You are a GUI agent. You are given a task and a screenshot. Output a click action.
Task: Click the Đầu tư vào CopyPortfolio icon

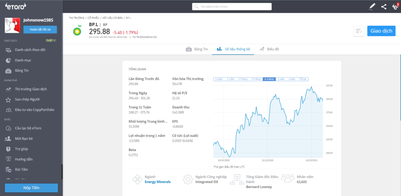[9, 110]
